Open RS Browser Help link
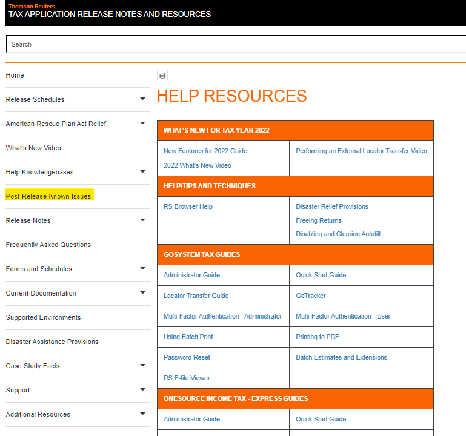The height and width of the screenshot is (436, 466). click(188, 206)
